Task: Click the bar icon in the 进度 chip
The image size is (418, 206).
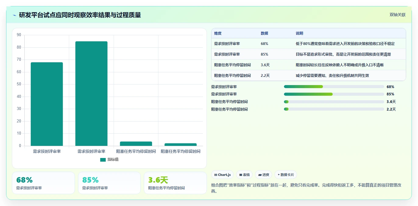Action: click(x=260, y=175)
